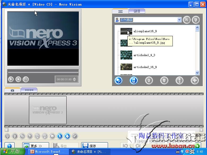
Task: Select the artichoke1_4_3 thumbnail
Action: click(126, 55)
